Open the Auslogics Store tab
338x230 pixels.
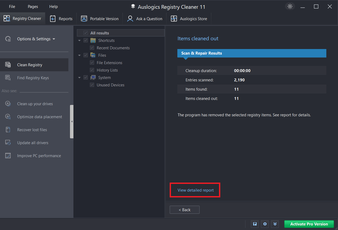(189, 19)
